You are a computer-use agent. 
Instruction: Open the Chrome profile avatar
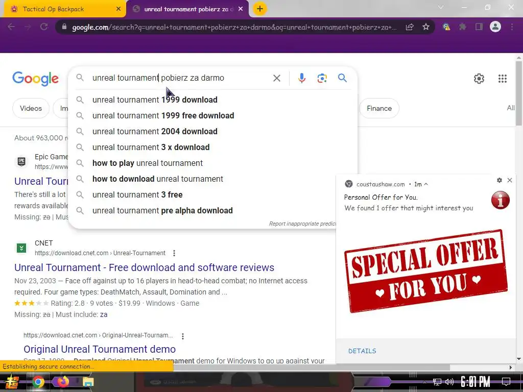495,27
